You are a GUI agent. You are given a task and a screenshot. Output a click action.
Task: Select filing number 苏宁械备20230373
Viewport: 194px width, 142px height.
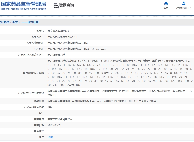pyautogui.click(x=58, y=31)
